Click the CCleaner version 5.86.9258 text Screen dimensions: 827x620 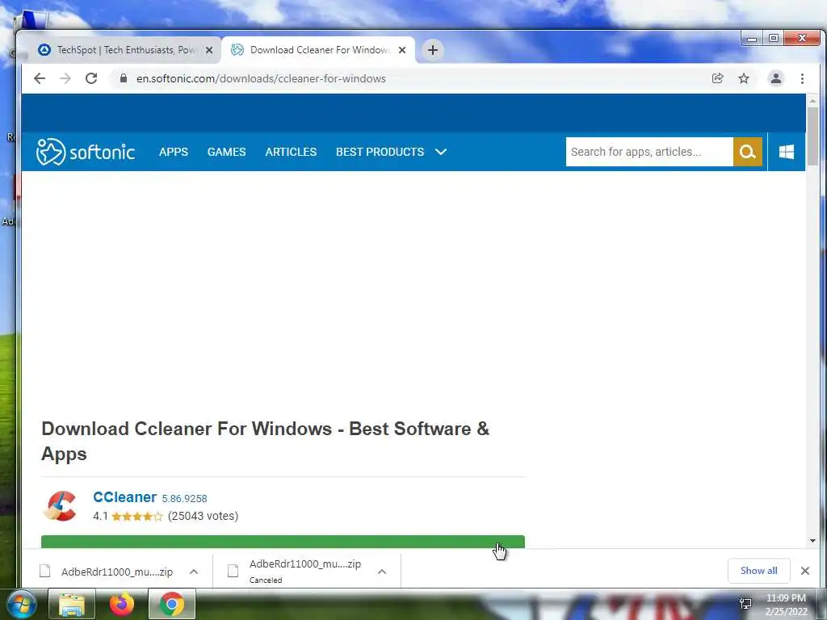point(184,498)
